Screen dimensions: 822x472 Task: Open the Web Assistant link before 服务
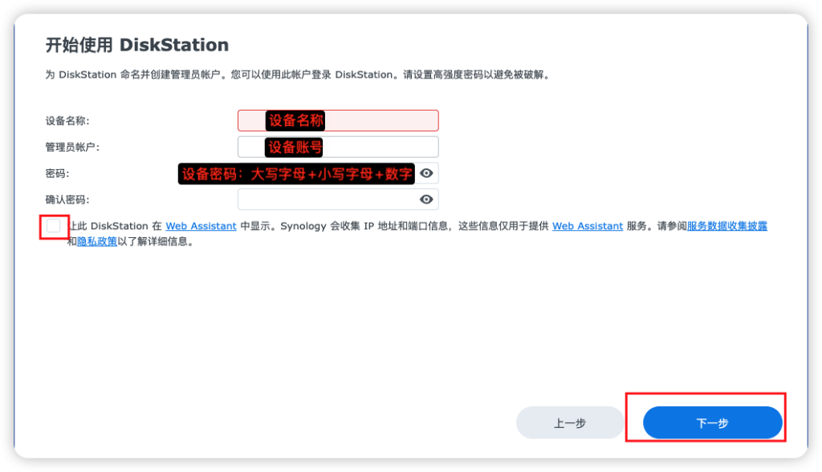click(x=587, y=226)
